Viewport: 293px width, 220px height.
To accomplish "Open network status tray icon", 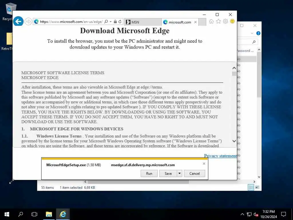I will click(249, 214).
